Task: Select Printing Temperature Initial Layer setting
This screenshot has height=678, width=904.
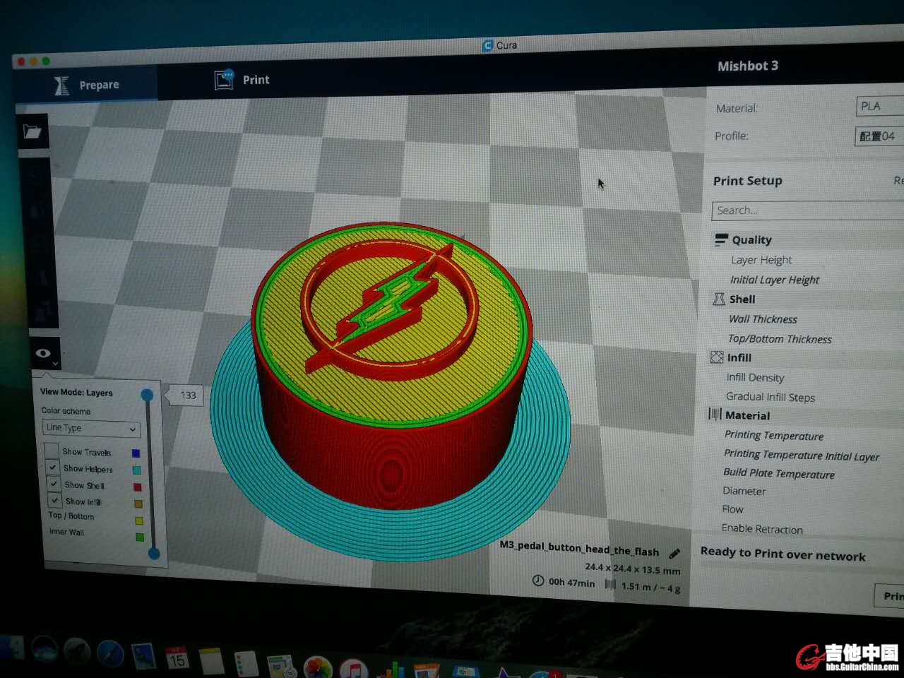Action: coord(801,455)
